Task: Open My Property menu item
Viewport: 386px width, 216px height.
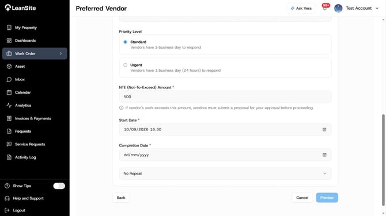Action: 35,28
